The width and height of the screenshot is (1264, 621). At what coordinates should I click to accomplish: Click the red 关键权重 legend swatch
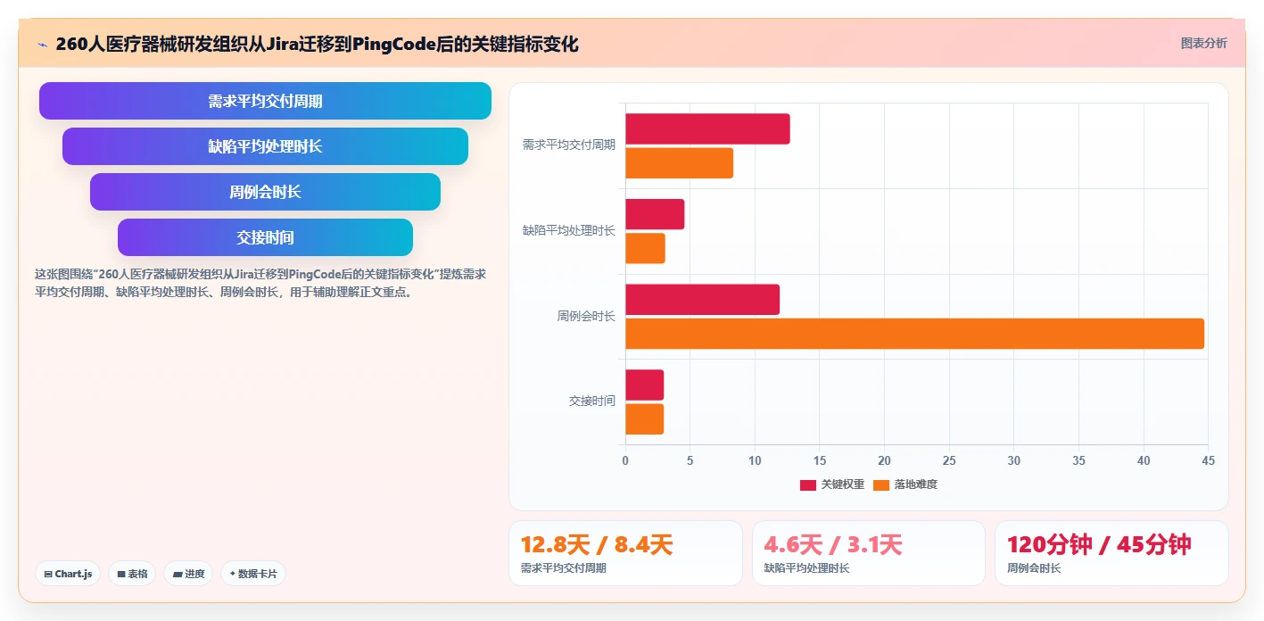(x=808, y=484)
